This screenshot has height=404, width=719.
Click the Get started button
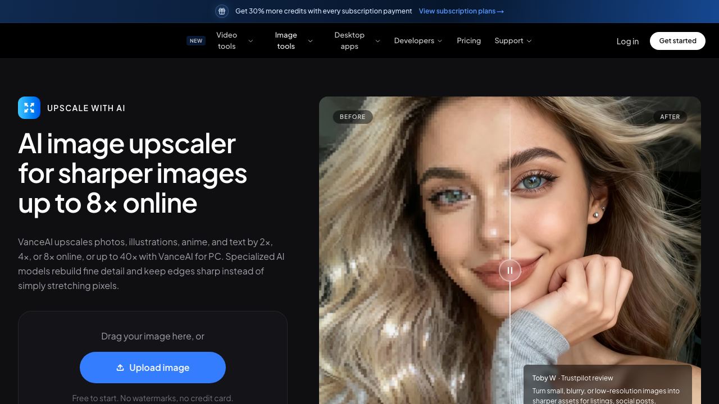point(677,41)
